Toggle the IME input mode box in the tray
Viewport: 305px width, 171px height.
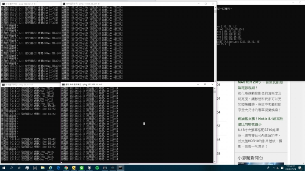pyautogui.click(x=282, y=168)
